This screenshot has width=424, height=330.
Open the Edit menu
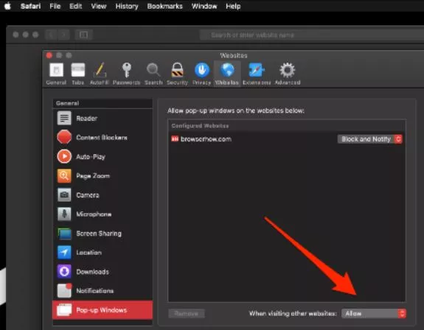tap(75, 6)
